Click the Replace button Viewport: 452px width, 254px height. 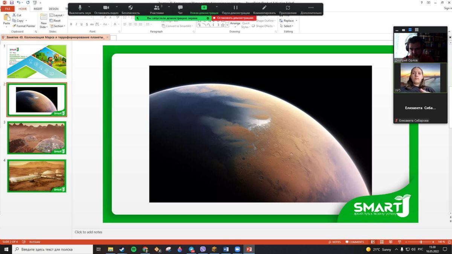288,21
